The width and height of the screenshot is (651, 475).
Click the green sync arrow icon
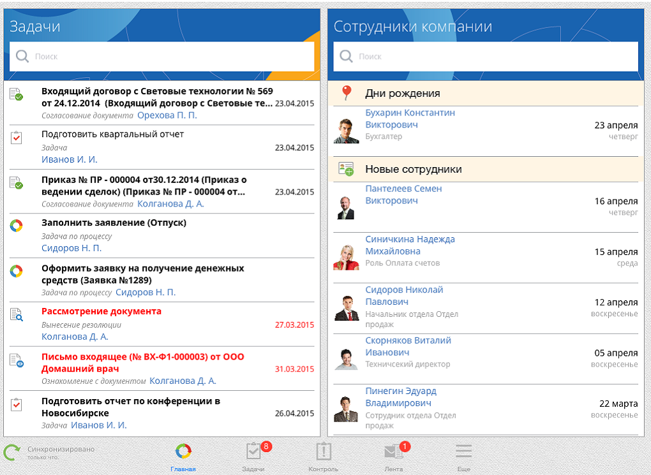tap(12, 452)
